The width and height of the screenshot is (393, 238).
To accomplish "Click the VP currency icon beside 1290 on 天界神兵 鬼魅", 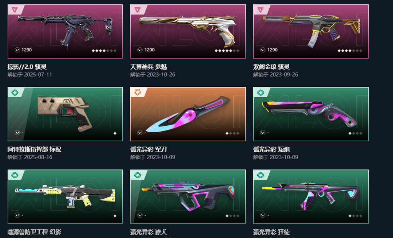I will coord(140,50).
